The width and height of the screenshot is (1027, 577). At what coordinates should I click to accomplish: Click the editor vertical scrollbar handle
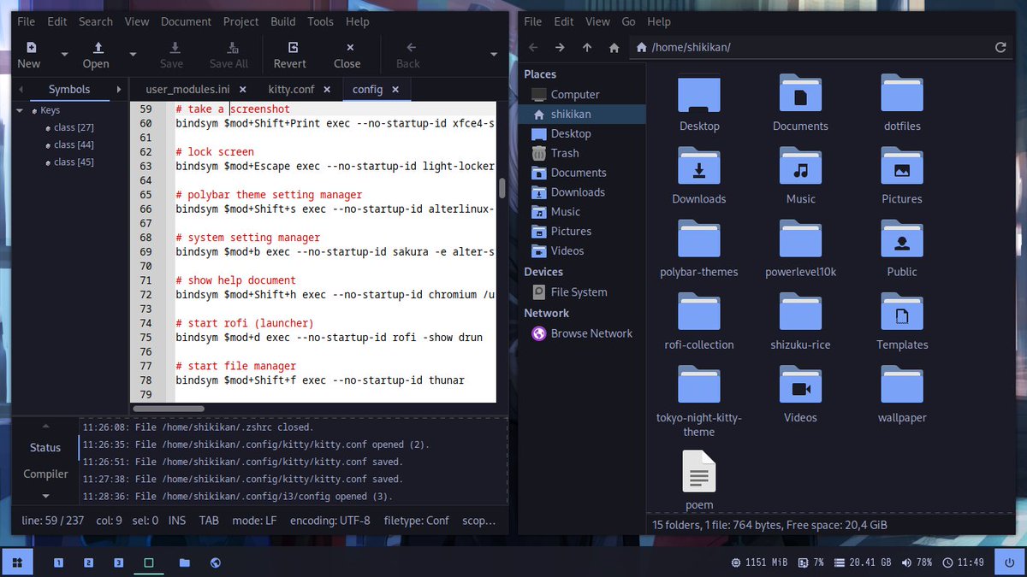pyautogui.click(x=502, y=189)
